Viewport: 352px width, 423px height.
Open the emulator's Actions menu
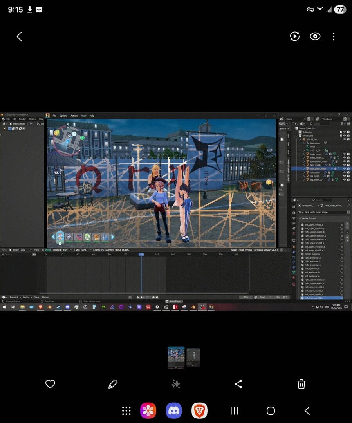(74, 116)
